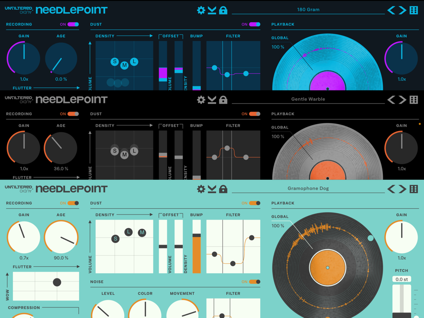424x318 pixels.
Task: Toggle Dust ON switch in Gramophone Dog panel
Action: [254, 203]
